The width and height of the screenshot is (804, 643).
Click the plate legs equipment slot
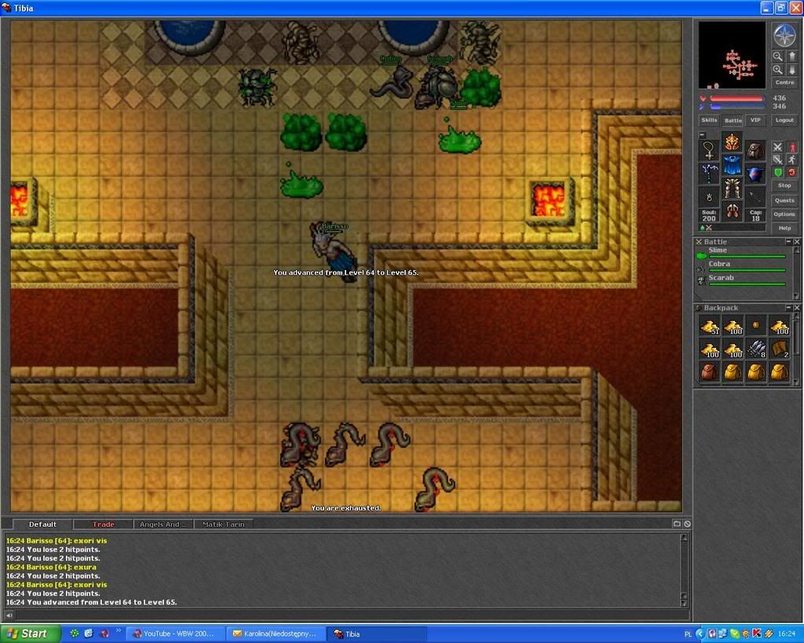(x=733, y=188)
